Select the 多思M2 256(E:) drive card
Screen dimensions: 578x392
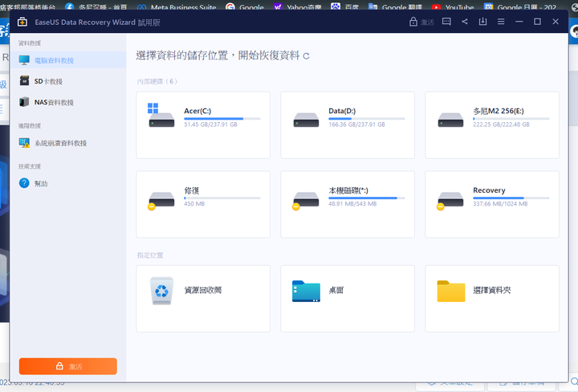492,125
